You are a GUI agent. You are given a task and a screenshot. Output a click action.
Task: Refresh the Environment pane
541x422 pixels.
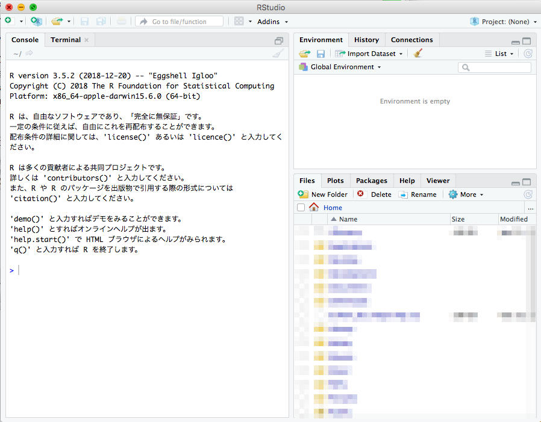click(x=528, y=54)
